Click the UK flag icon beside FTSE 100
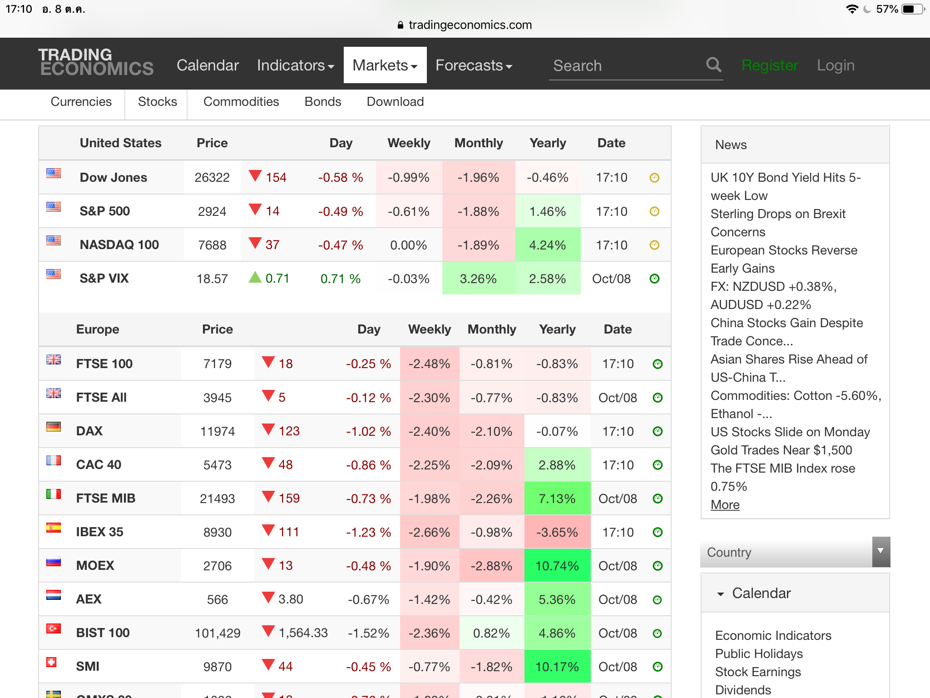Screen dimensions: 930x698 (x=54, y=359)
